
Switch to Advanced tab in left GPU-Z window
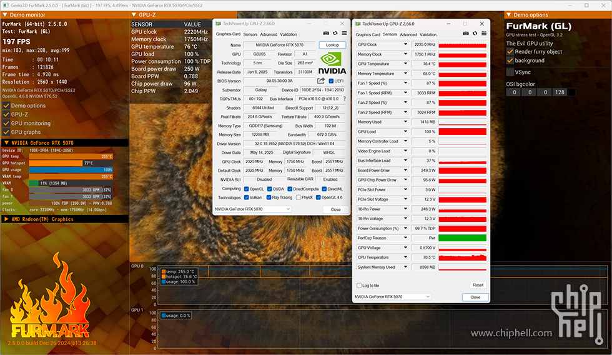pyautogui.click(x=269, y=34)
